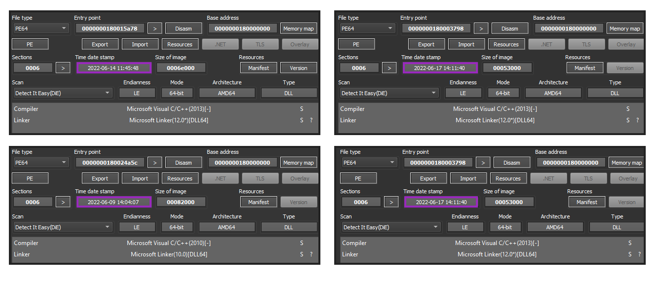Click Export in the panel with entry point 0000000180015a78
662x283 pixels.
100,44
